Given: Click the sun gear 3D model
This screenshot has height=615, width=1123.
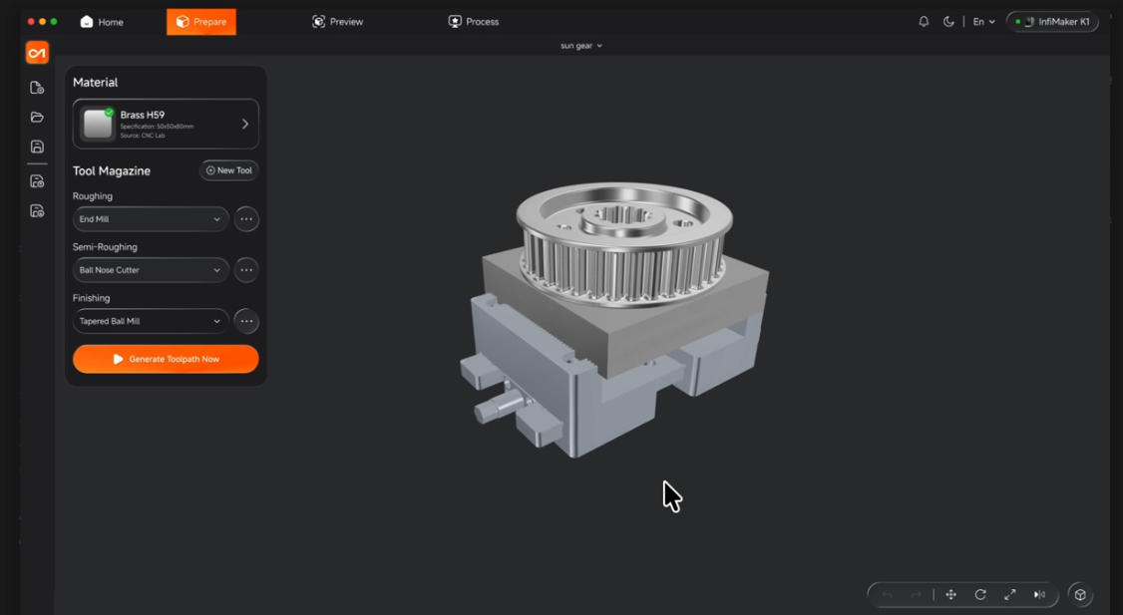Looking at the screenshot, I should [623, 243].
